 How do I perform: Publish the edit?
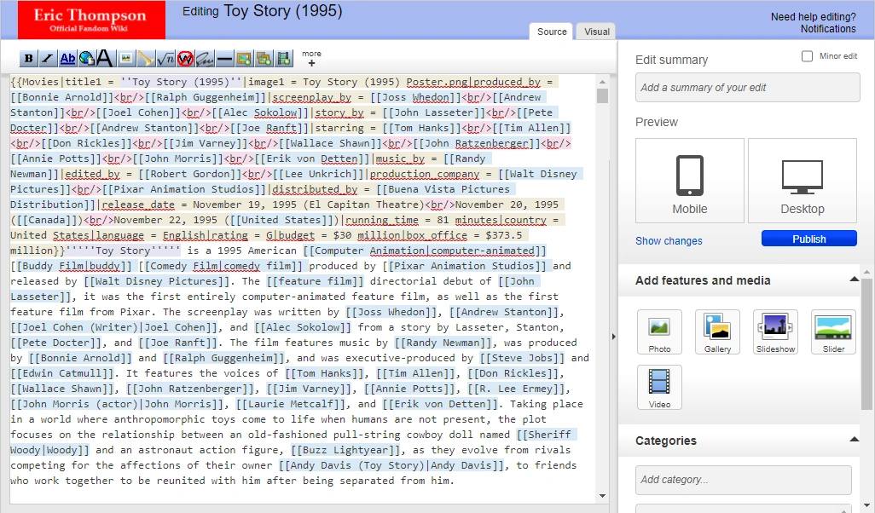809,239
